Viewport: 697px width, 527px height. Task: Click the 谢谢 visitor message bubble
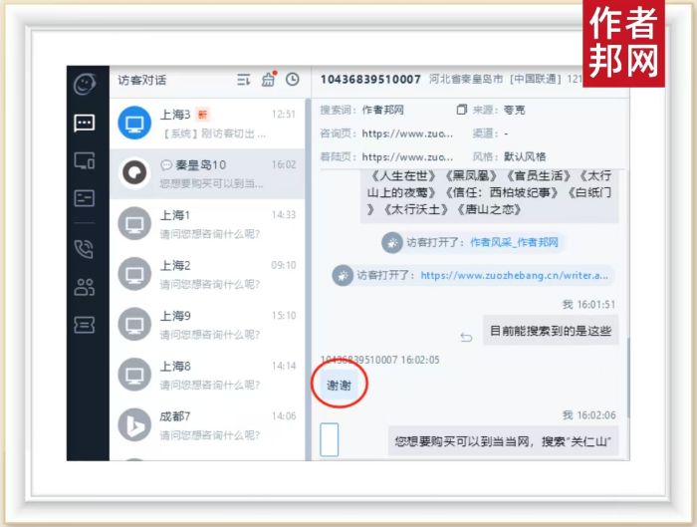[x=339, y=385]
